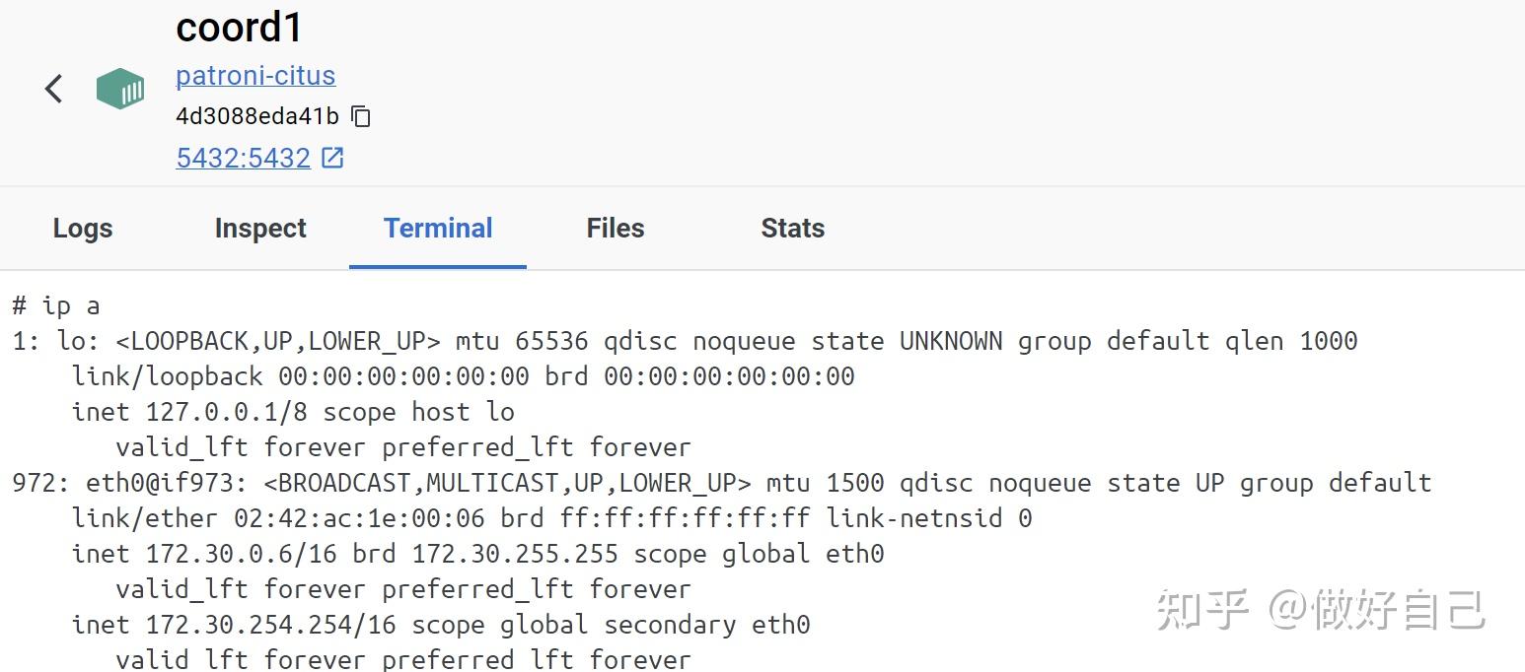Click the terminal prompt to enter a command
This screenshot has width=1525, height=672.
(x=57, y=304)
